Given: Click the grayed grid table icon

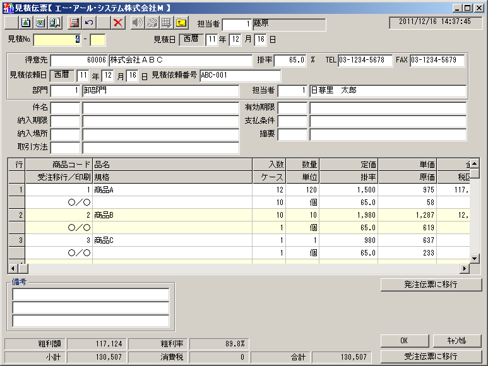Looking at the screenshot, I should pyautogui.click(x=167, y=23).
